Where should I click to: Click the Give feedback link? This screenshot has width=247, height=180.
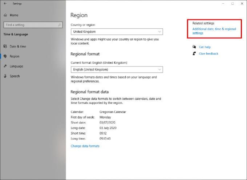click(208, 53)
